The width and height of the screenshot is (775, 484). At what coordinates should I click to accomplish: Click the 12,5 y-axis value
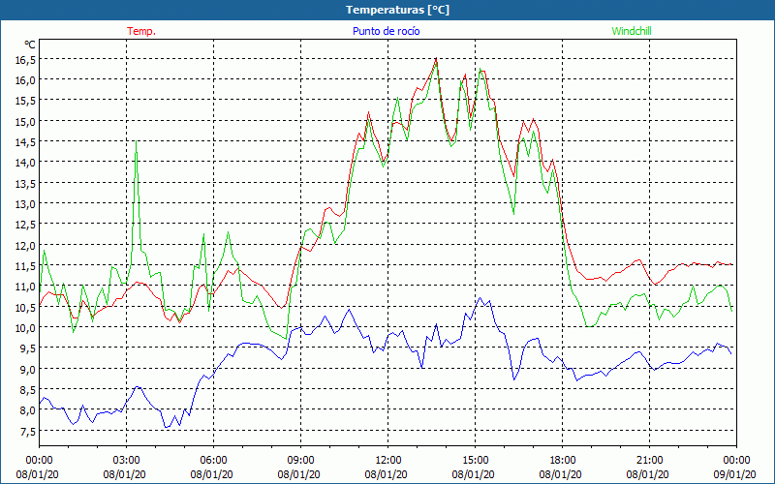(x=25, y=225)
